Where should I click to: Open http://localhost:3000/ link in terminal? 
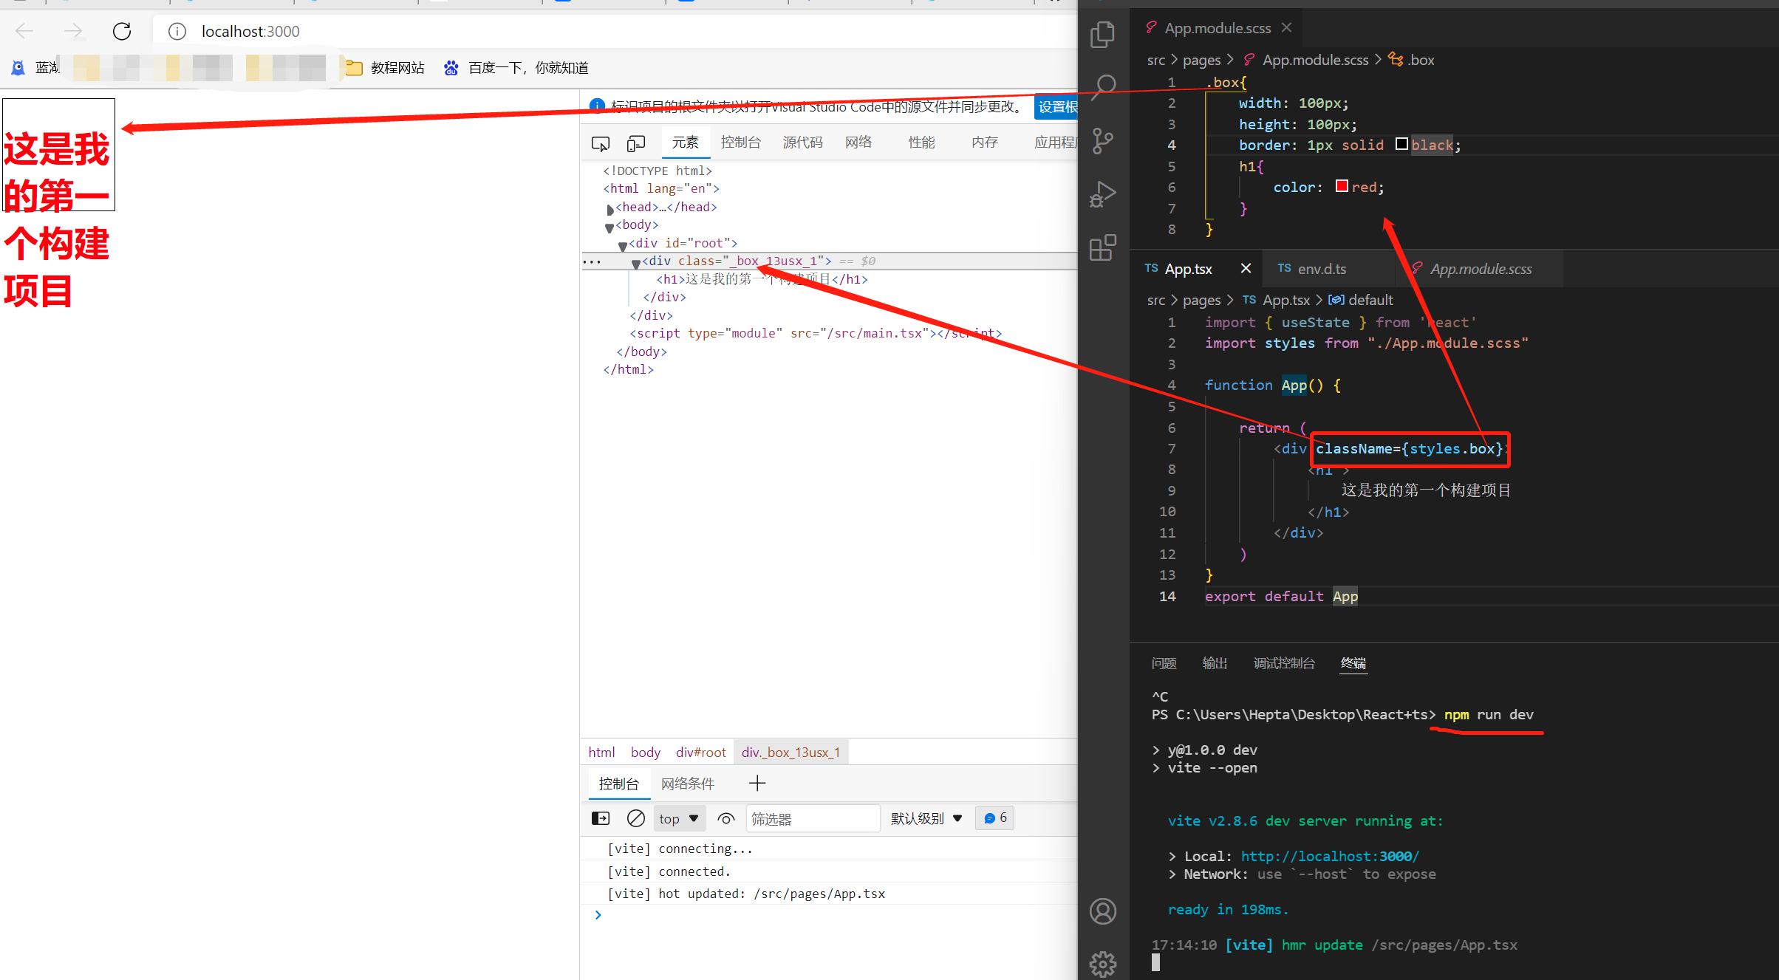(x=1330, y=856)
